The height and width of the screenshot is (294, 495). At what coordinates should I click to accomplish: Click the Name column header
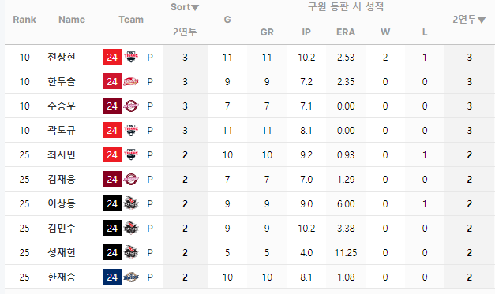click(72, 20)
